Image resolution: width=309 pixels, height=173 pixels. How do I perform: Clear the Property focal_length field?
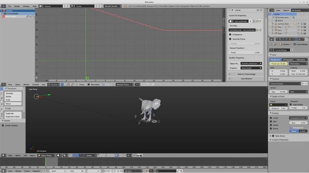261,68
